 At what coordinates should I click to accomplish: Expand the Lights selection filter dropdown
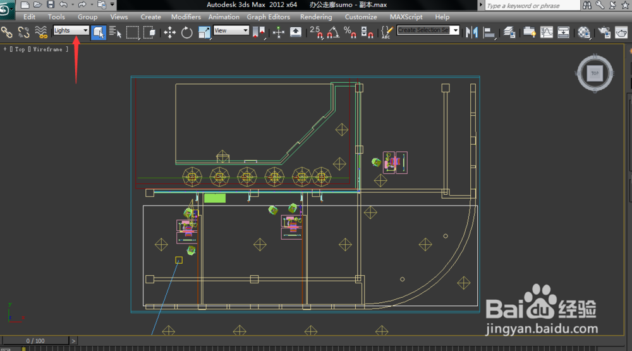(85, 30)
